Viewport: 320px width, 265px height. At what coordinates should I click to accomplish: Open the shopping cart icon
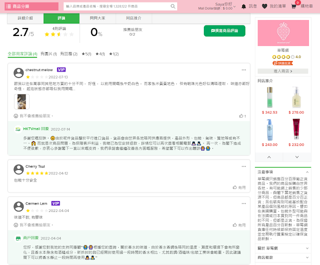point(293,6)
